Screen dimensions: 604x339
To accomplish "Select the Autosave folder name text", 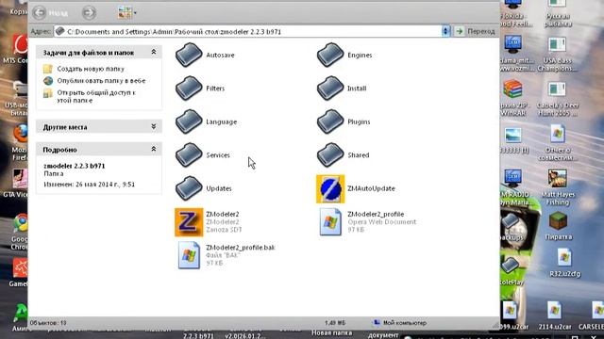I will [x=220, y=55].
